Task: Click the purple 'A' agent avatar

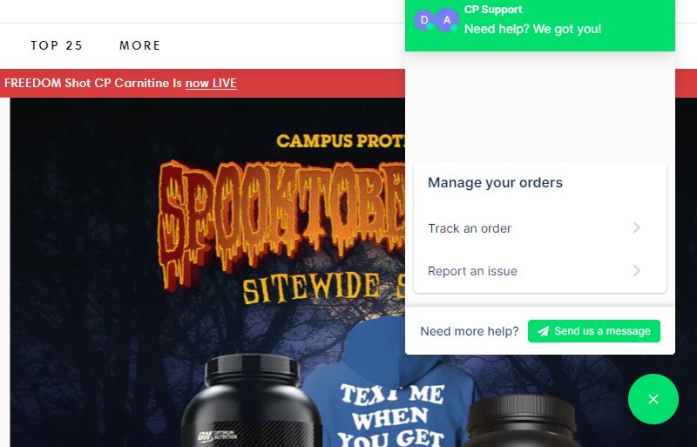Action: coord(447,20)
